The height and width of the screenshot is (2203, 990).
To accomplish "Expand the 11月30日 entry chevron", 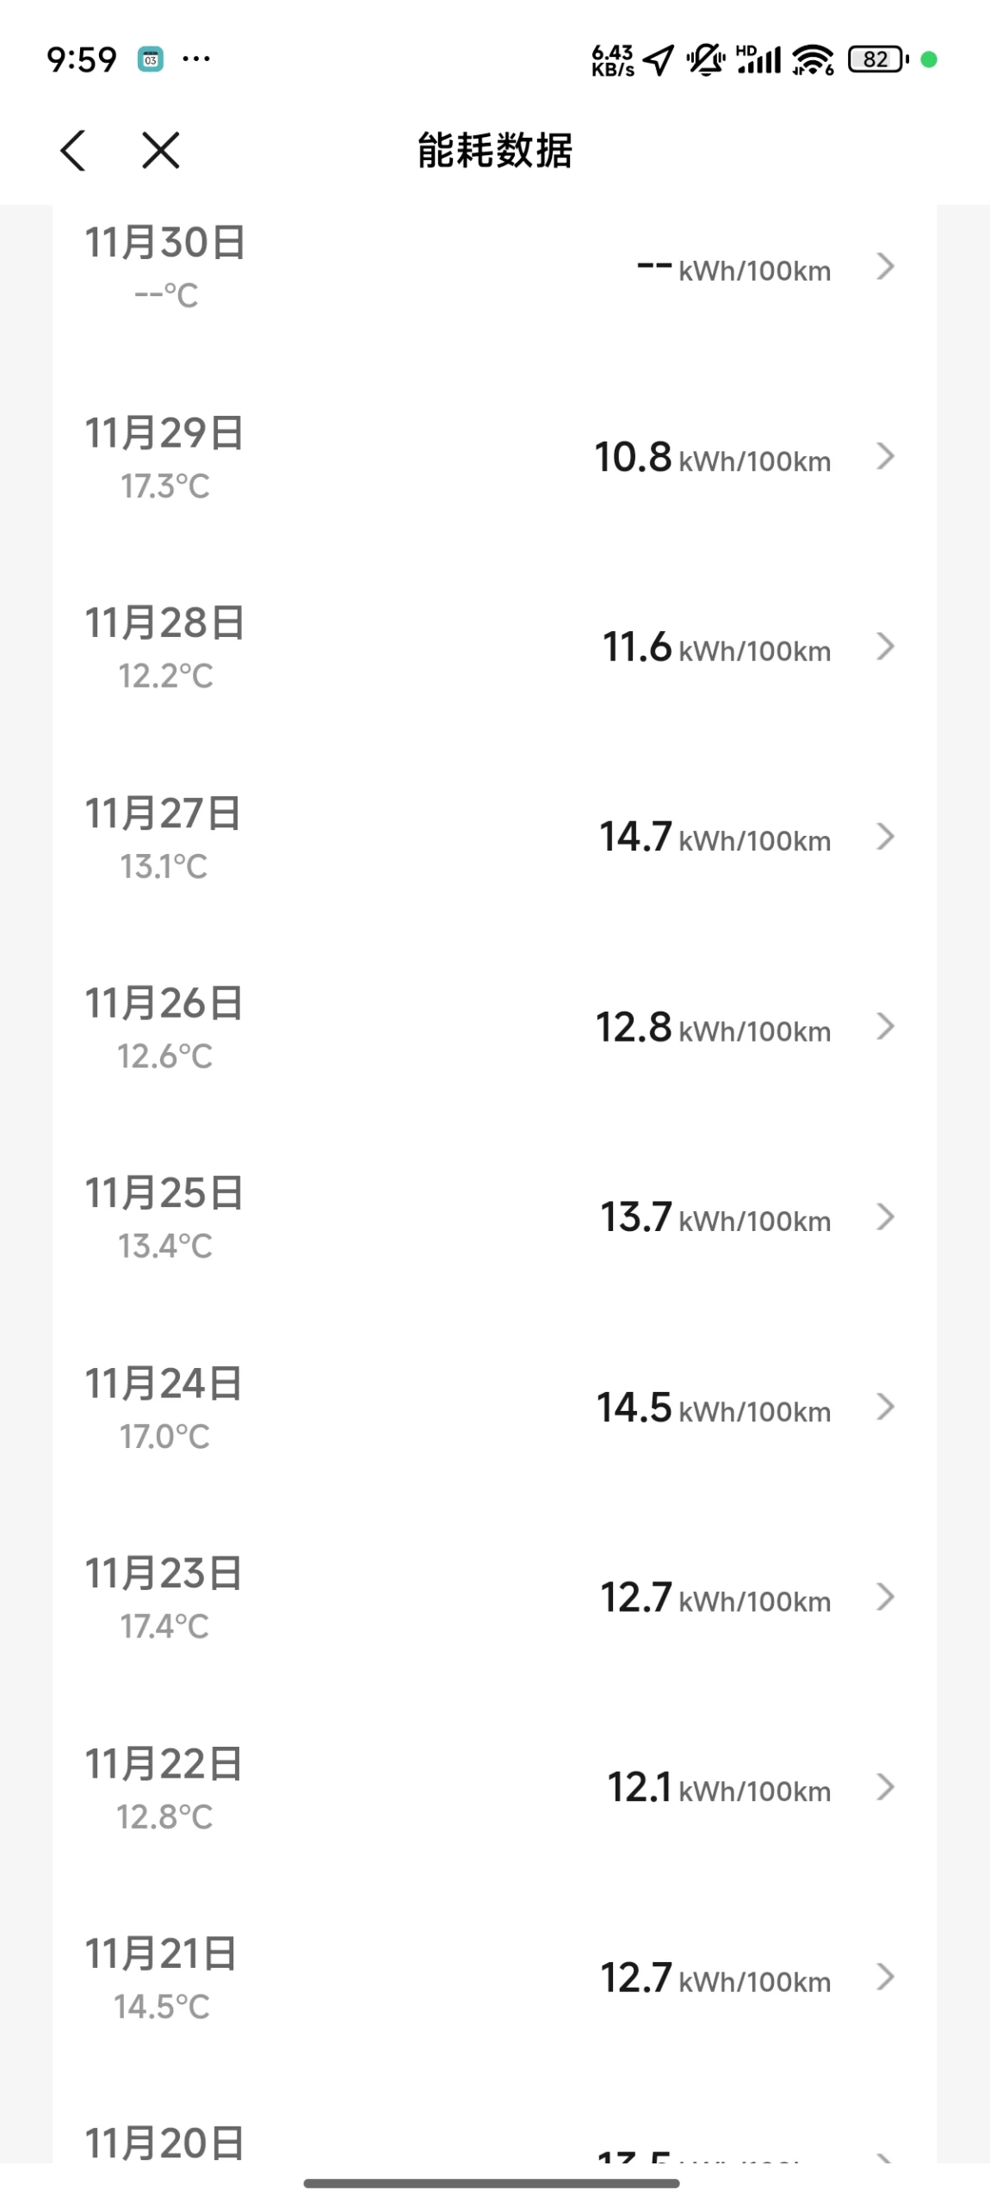I will pos(885,267).
